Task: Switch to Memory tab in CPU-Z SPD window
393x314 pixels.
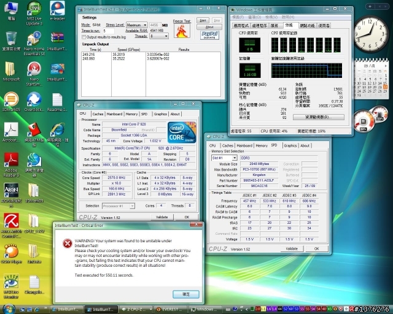Action: point(262,145)
